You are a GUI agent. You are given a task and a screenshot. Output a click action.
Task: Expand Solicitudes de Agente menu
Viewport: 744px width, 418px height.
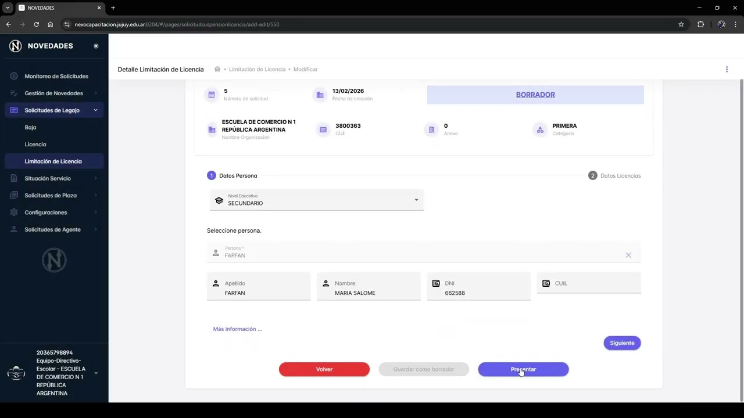[54, 229]
